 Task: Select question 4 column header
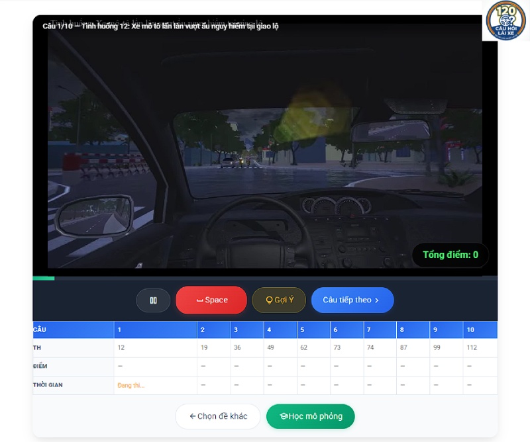[280, 330]
